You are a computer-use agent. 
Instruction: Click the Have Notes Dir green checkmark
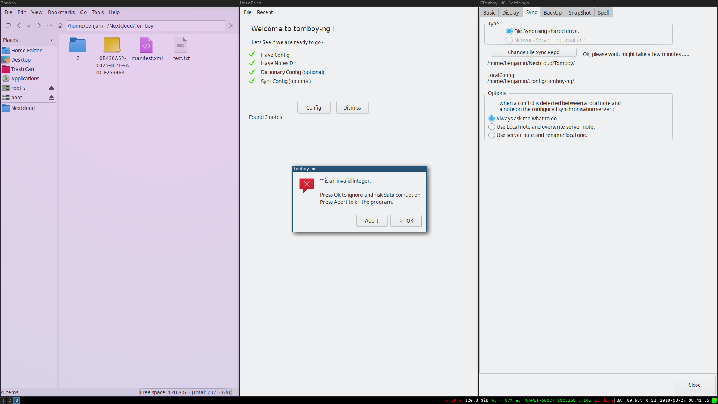(x=252, y=63)
